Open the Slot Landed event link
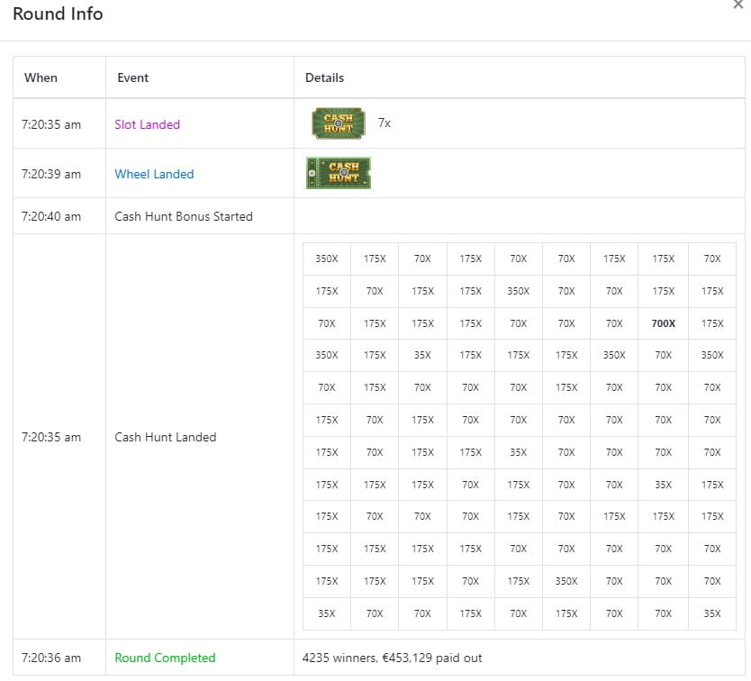 (x=147, y=124)
